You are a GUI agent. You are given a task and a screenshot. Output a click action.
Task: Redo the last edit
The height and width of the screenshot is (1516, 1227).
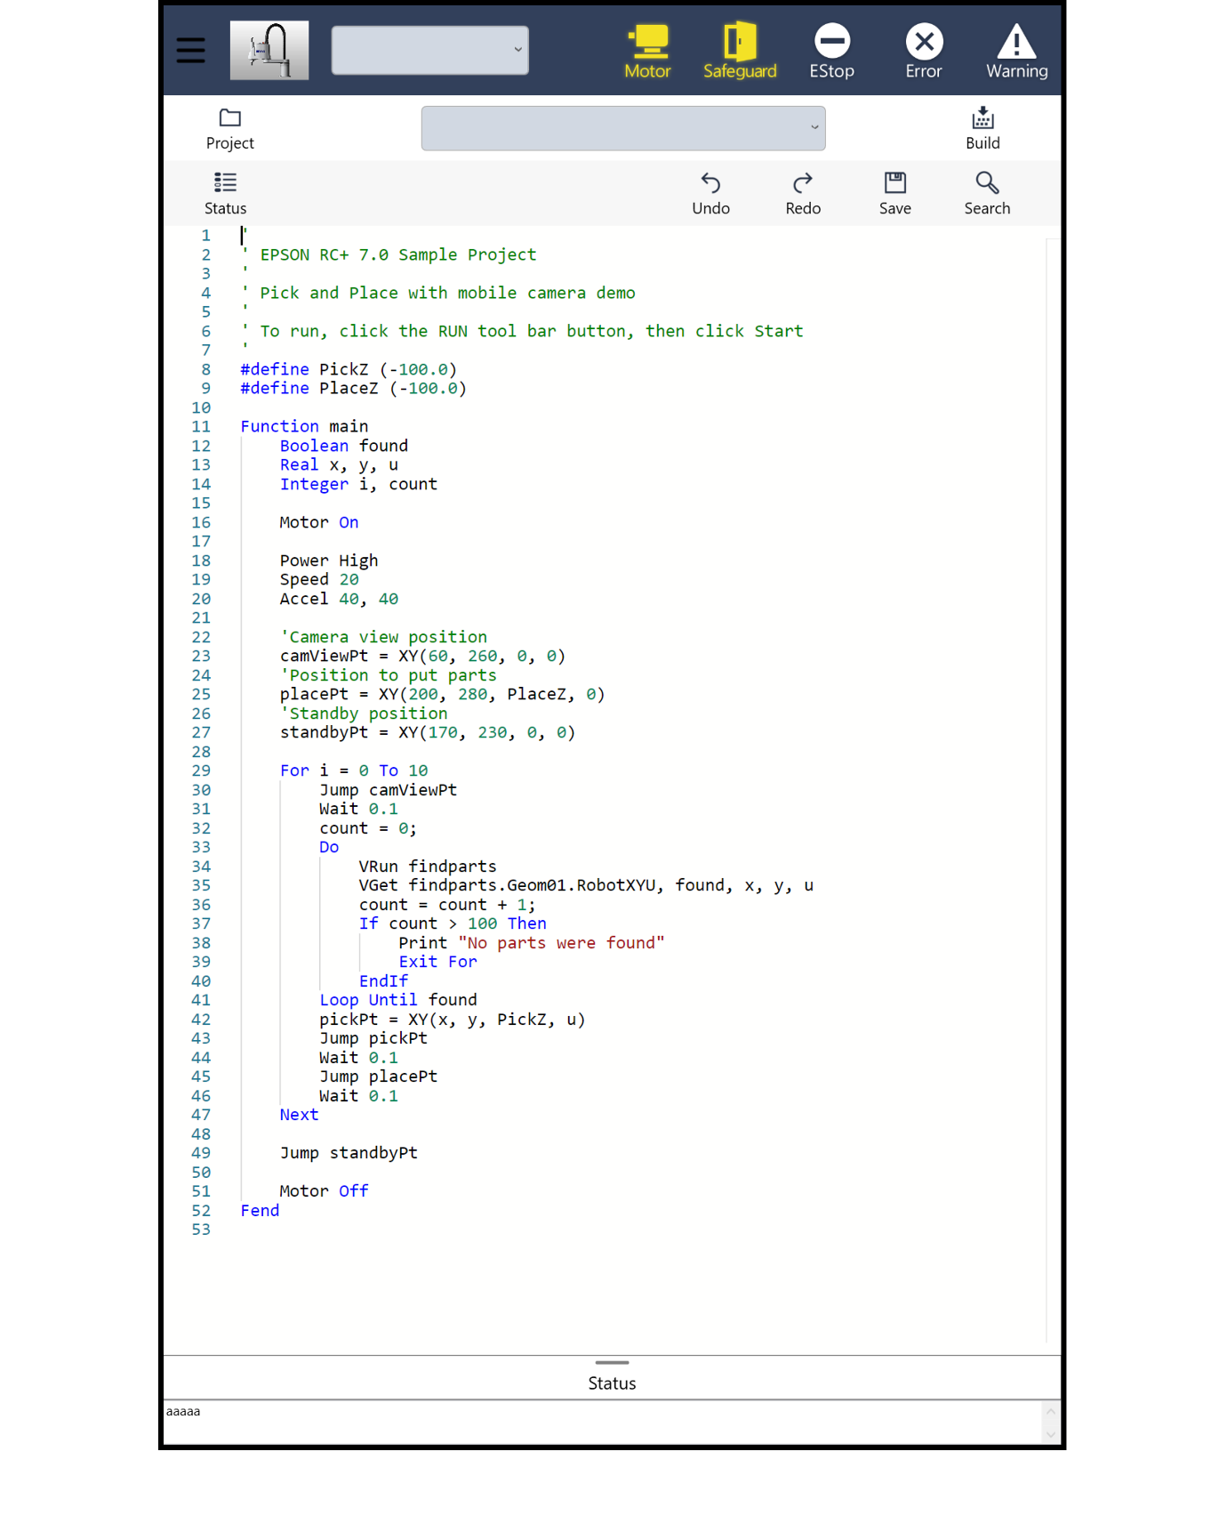click(x=803, y=194)
